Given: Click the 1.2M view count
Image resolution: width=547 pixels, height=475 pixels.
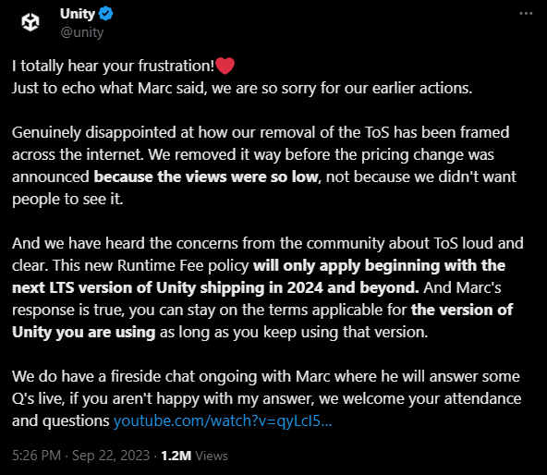Looking at the screenshot, I should [x=176, y=456].
